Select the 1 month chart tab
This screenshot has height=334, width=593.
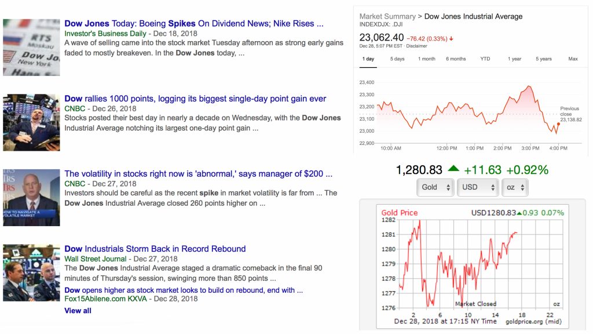point(426,59)
